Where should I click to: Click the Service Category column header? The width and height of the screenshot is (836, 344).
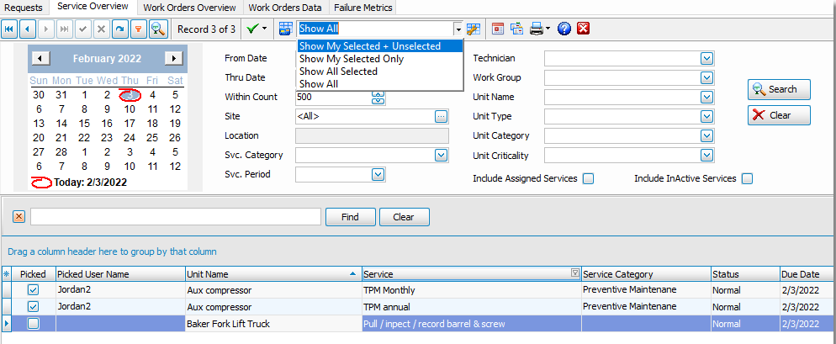point(646,274)
